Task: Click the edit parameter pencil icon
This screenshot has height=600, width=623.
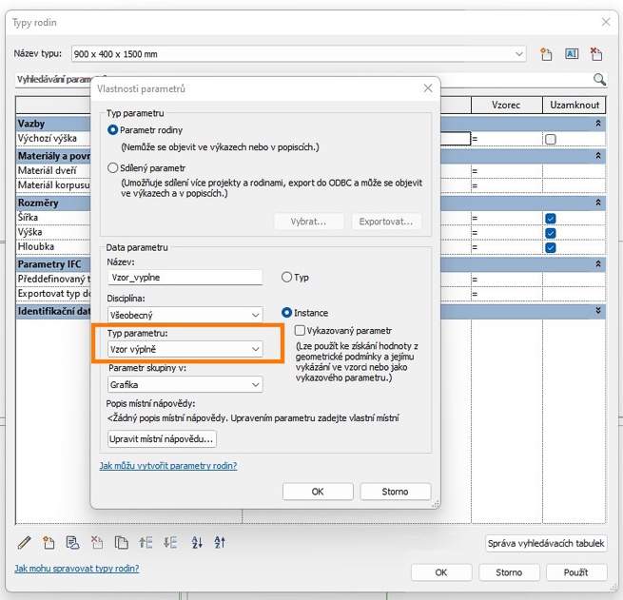Action: click(x=25, y=543)
